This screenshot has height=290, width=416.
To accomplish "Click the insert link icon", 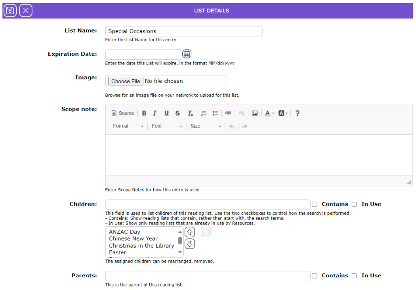I will pyautogui.click(x=228, y=113).
